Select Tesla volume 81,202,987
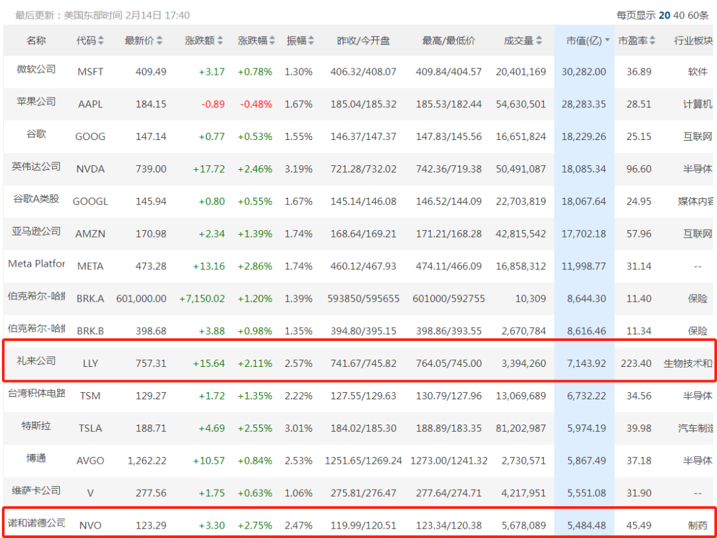 pos(521,429)
